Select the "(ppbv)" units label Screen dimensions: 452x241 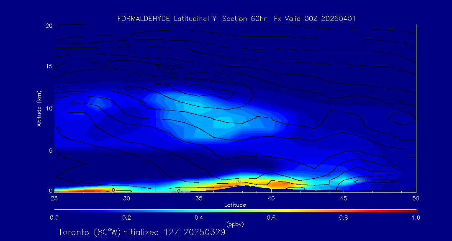235,224
